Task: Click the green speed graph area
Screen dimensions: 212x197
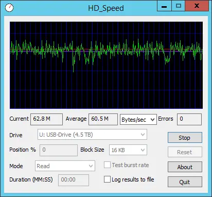Action: [106, 65]
